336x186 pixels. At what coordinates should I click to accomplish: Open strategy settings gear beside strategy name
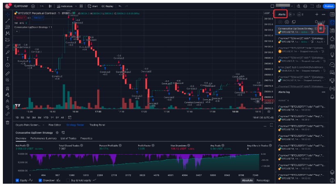57,133
